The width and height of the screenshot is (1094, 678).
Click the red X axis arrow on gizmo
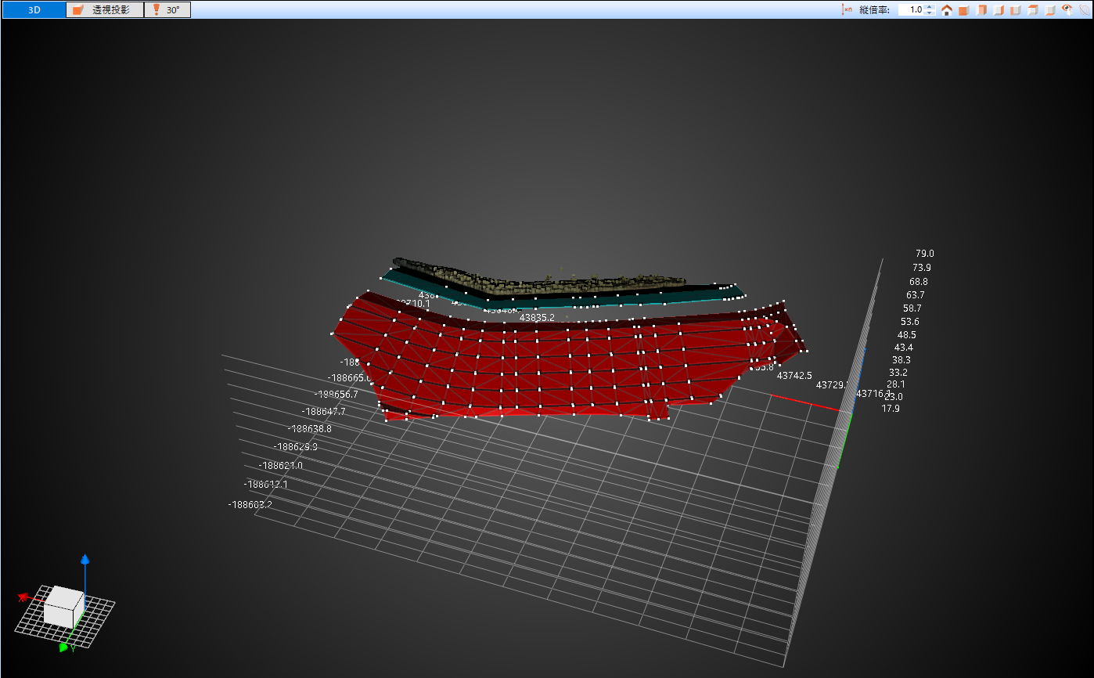23,597
